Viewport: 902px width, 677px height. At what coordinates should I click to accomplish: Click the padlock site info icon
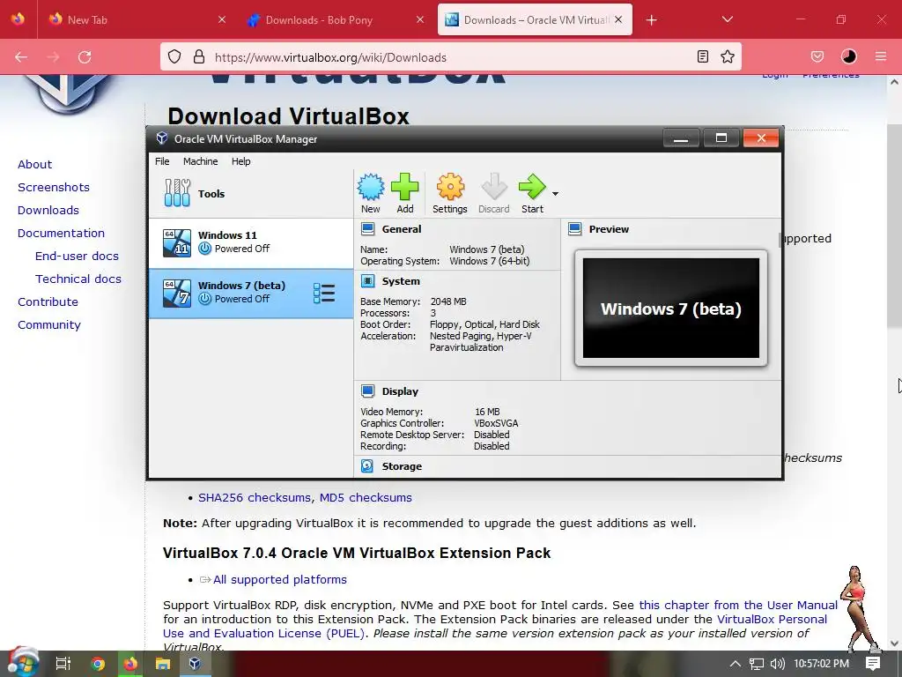(x=199, y=57)
